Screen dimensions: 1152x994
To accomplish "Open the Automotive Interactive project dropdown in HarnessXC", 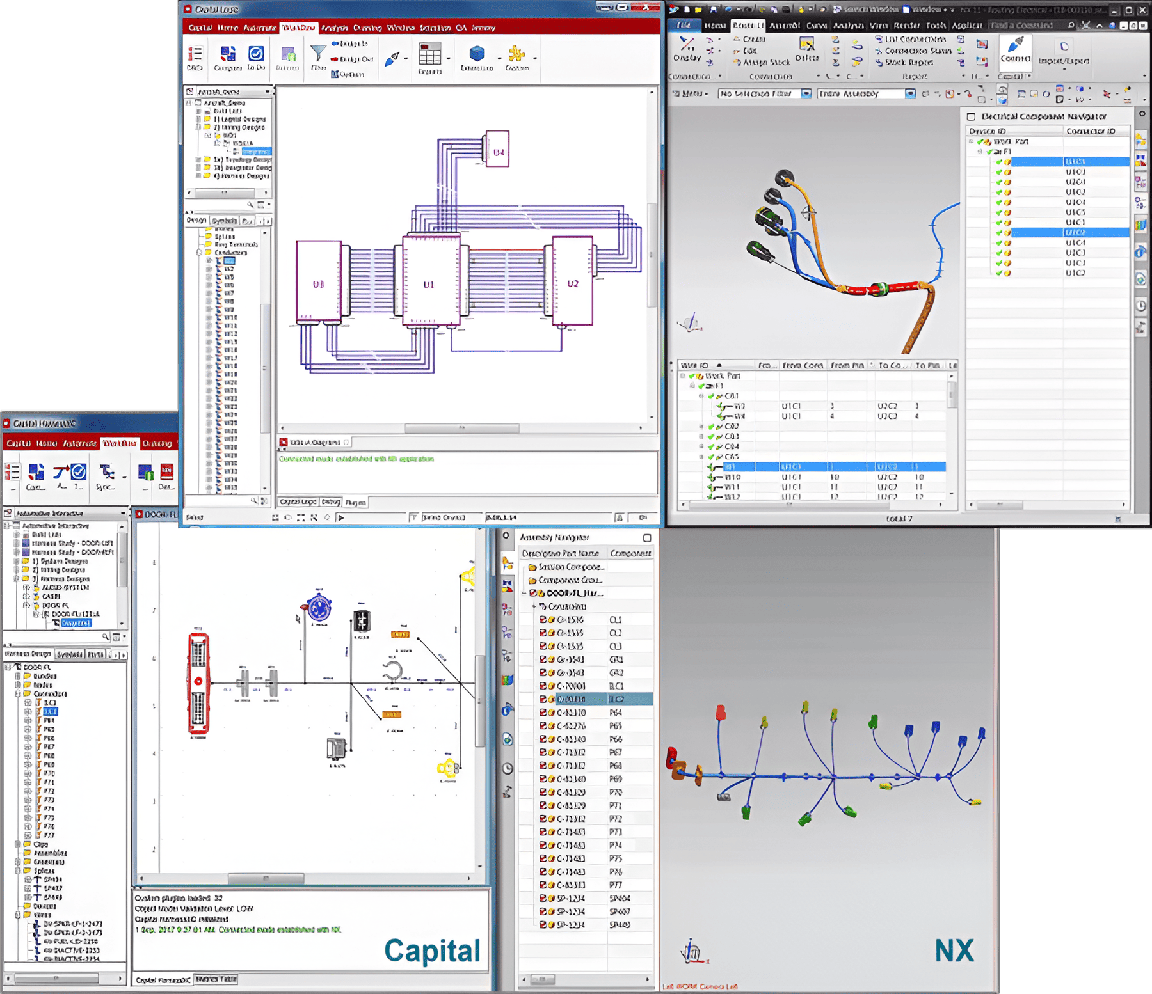I will pos(123,513).
